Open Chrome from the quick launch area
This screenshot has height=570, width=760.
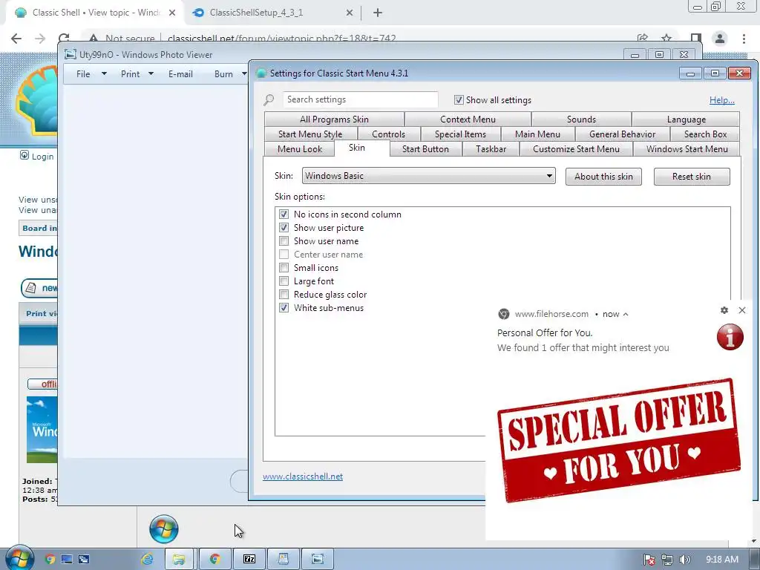(x=50, y=560)
